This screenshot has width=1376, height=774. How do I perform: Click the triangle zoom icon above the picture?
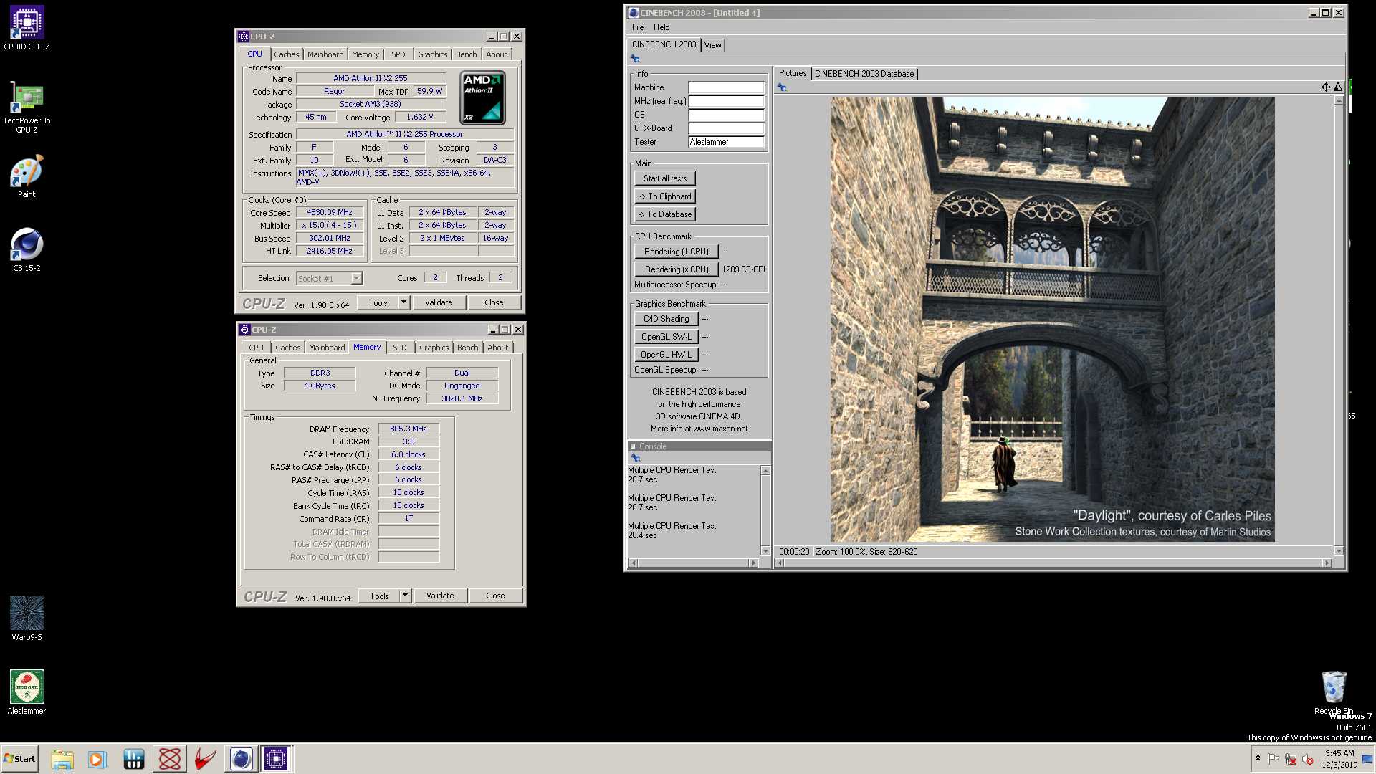click(x=1337, y=87)
